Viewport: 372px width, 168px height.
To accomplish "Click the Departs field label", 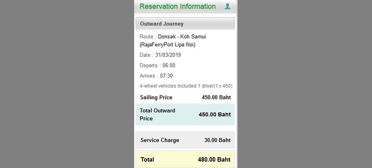I will tap(148, 65).
